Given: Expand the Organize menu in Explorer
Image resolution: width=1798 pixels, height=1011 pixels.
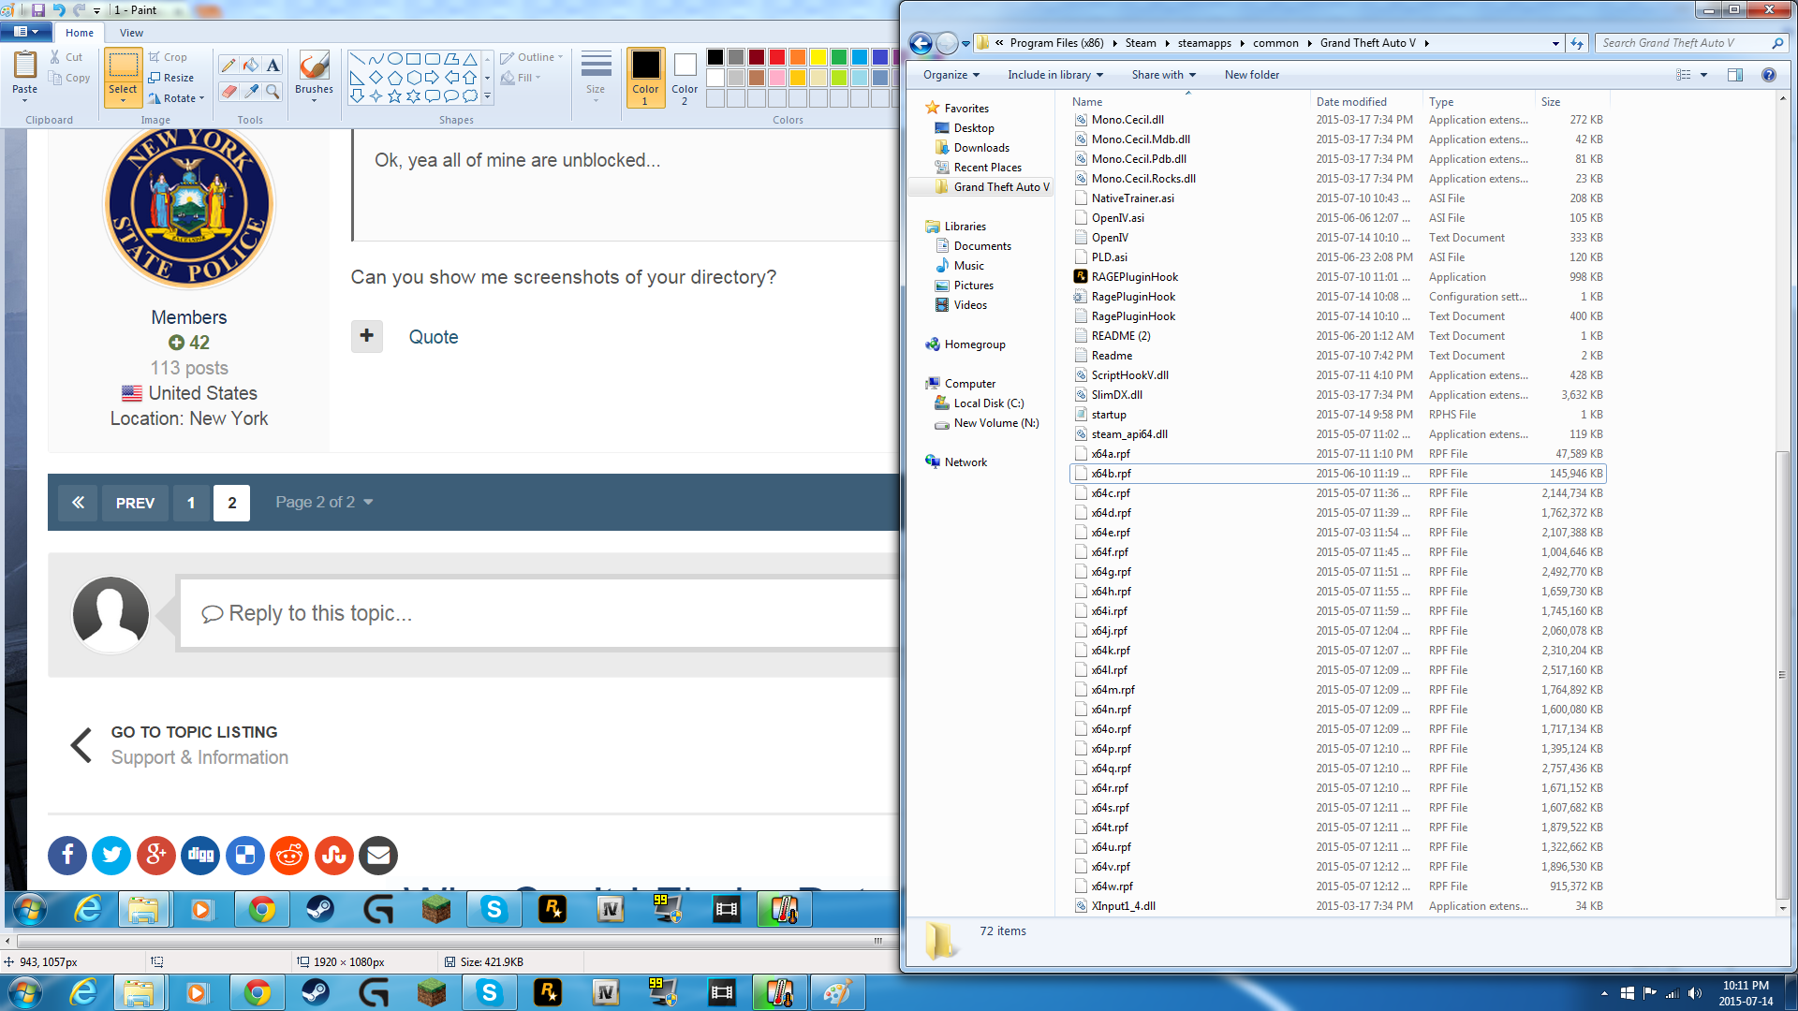Looking at the screenshot, I should 951,75.
